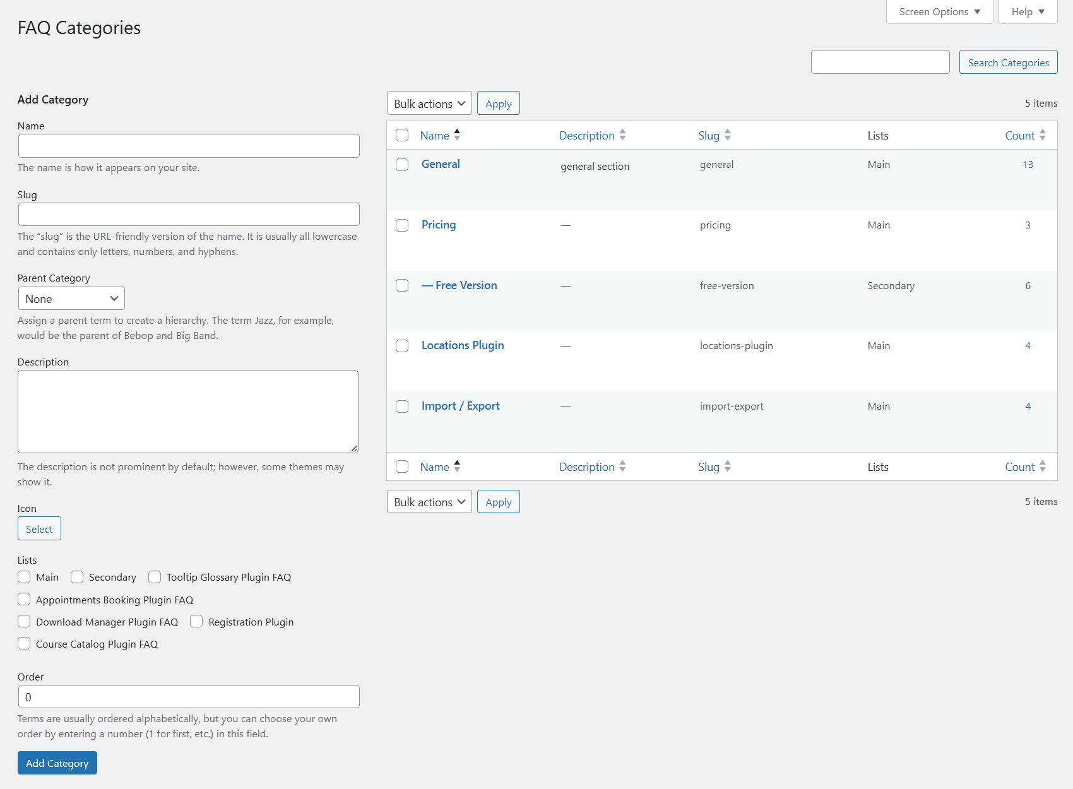Screen dimensions: 1073x789
Task: Click the Select icon button
Action: pyautogui.click(x=39, y=529)
